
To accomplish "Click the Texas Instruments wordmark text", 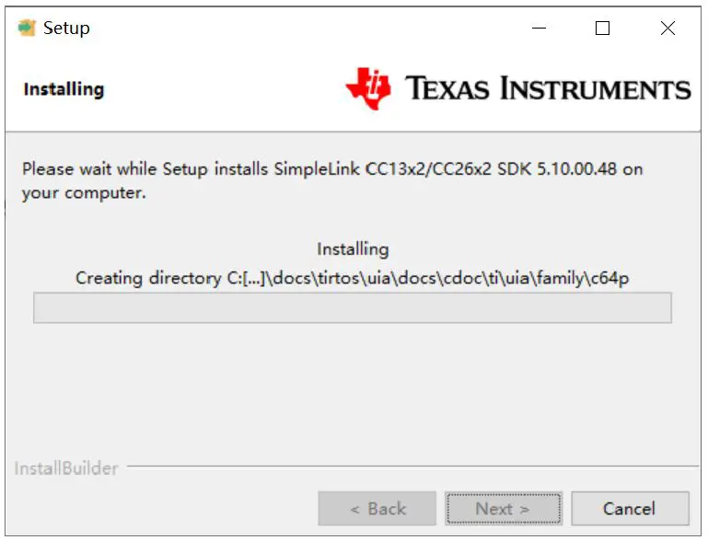I will [548, 88].
